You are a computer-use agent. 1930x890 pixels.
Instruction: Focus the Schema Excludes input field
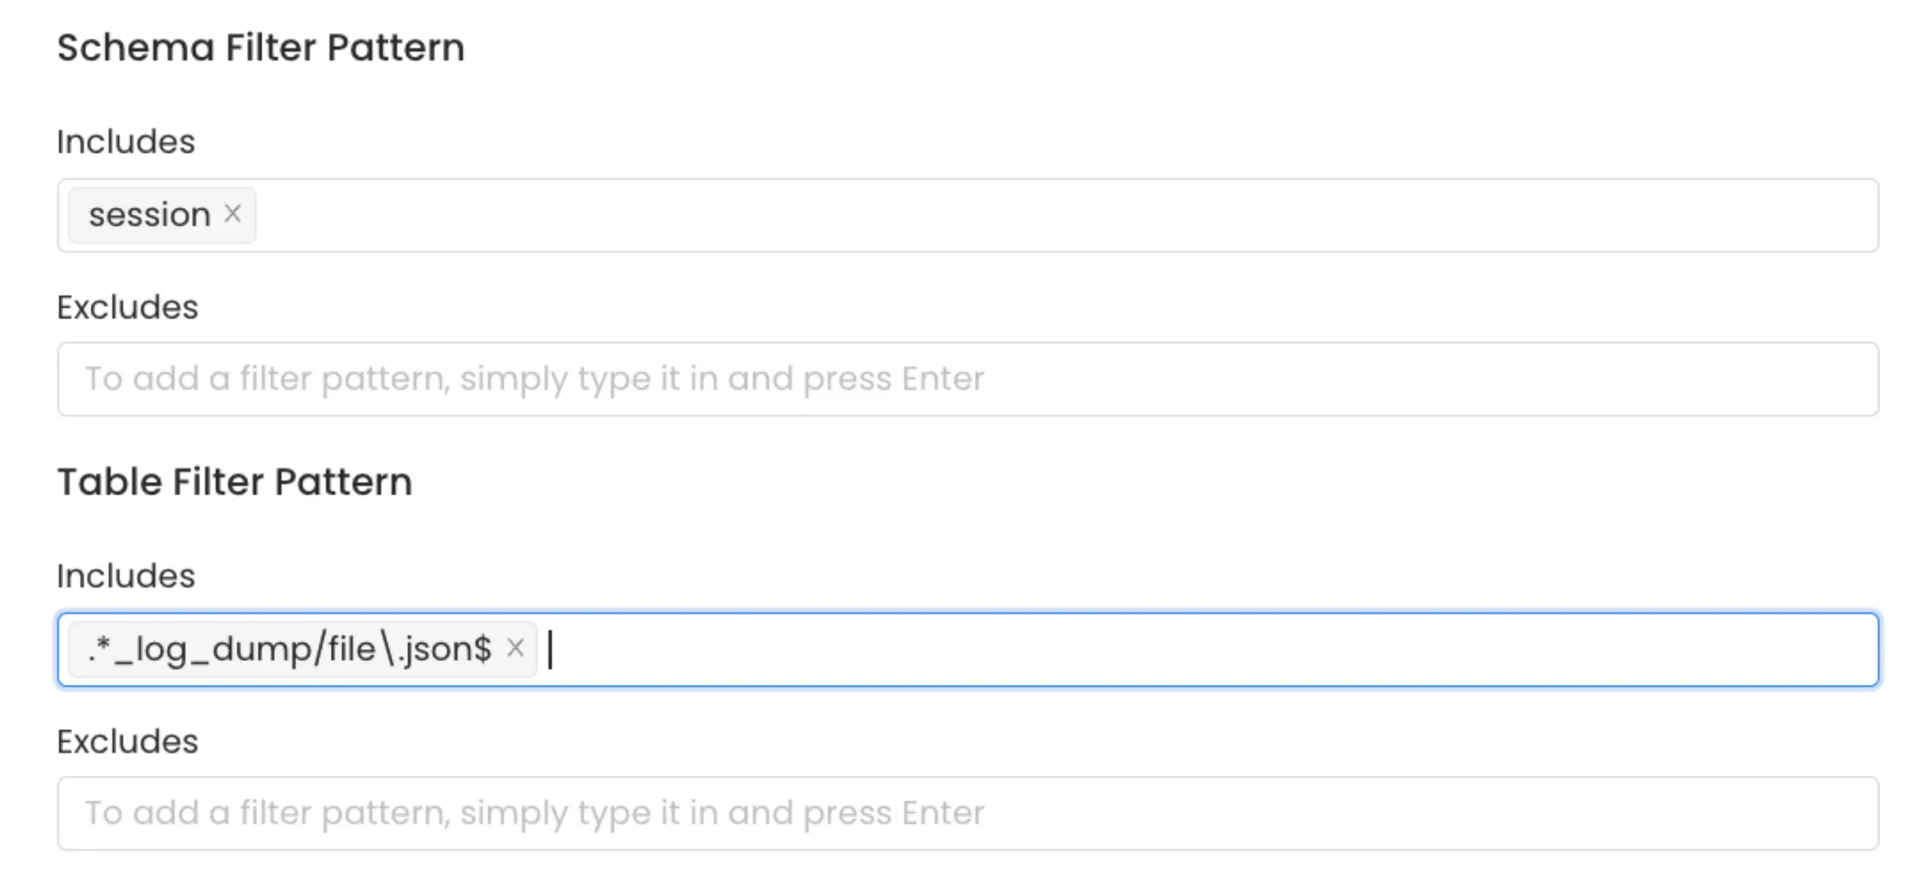(899, 378)
